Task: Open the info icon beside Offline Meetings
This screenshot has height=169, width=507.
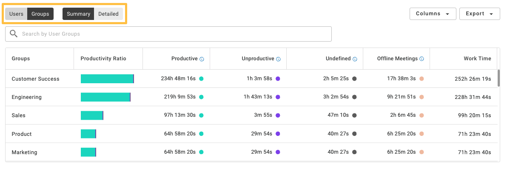Action: point(422,59)
